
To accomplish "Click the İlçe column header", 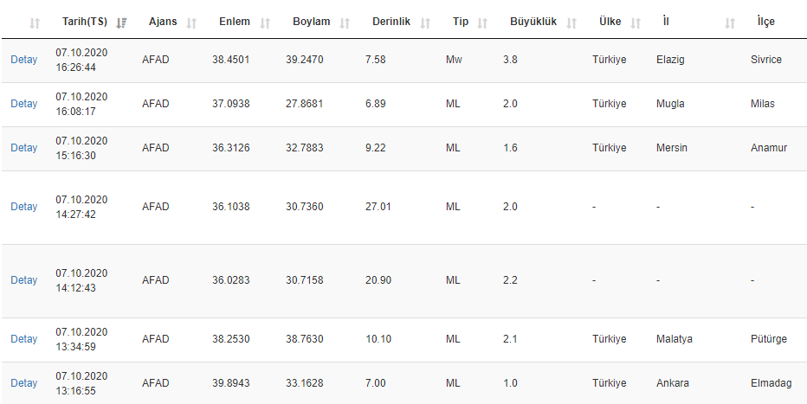I will click(765, 22).
